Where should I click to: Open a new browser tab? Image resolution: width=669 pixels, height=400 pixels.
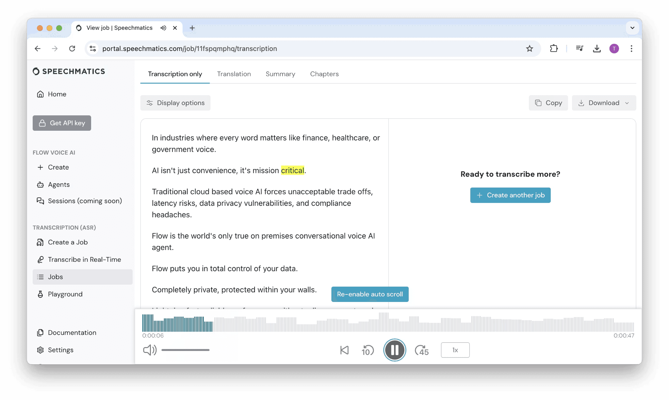tap(192, 28)
